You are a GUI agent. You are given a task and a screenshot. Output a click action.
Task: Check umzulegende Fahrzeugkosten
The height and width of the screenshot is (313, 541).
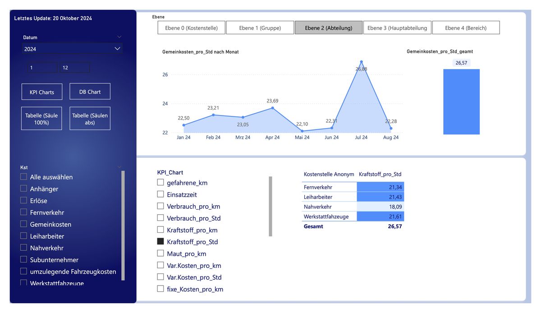tap(23, 271)
